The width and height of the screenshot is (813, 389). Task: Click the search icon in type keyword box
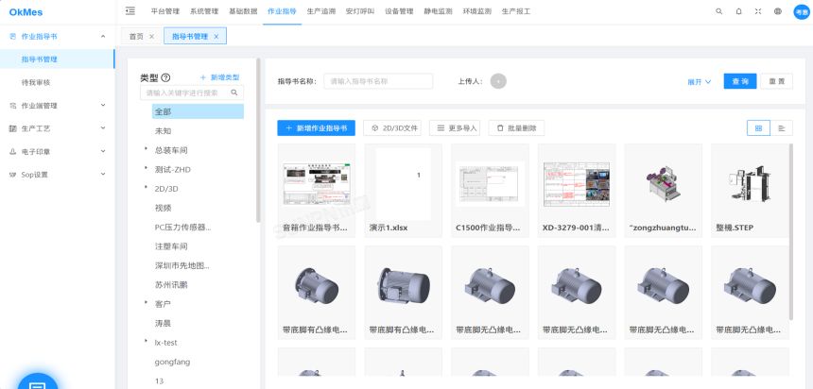coord(234,93)
